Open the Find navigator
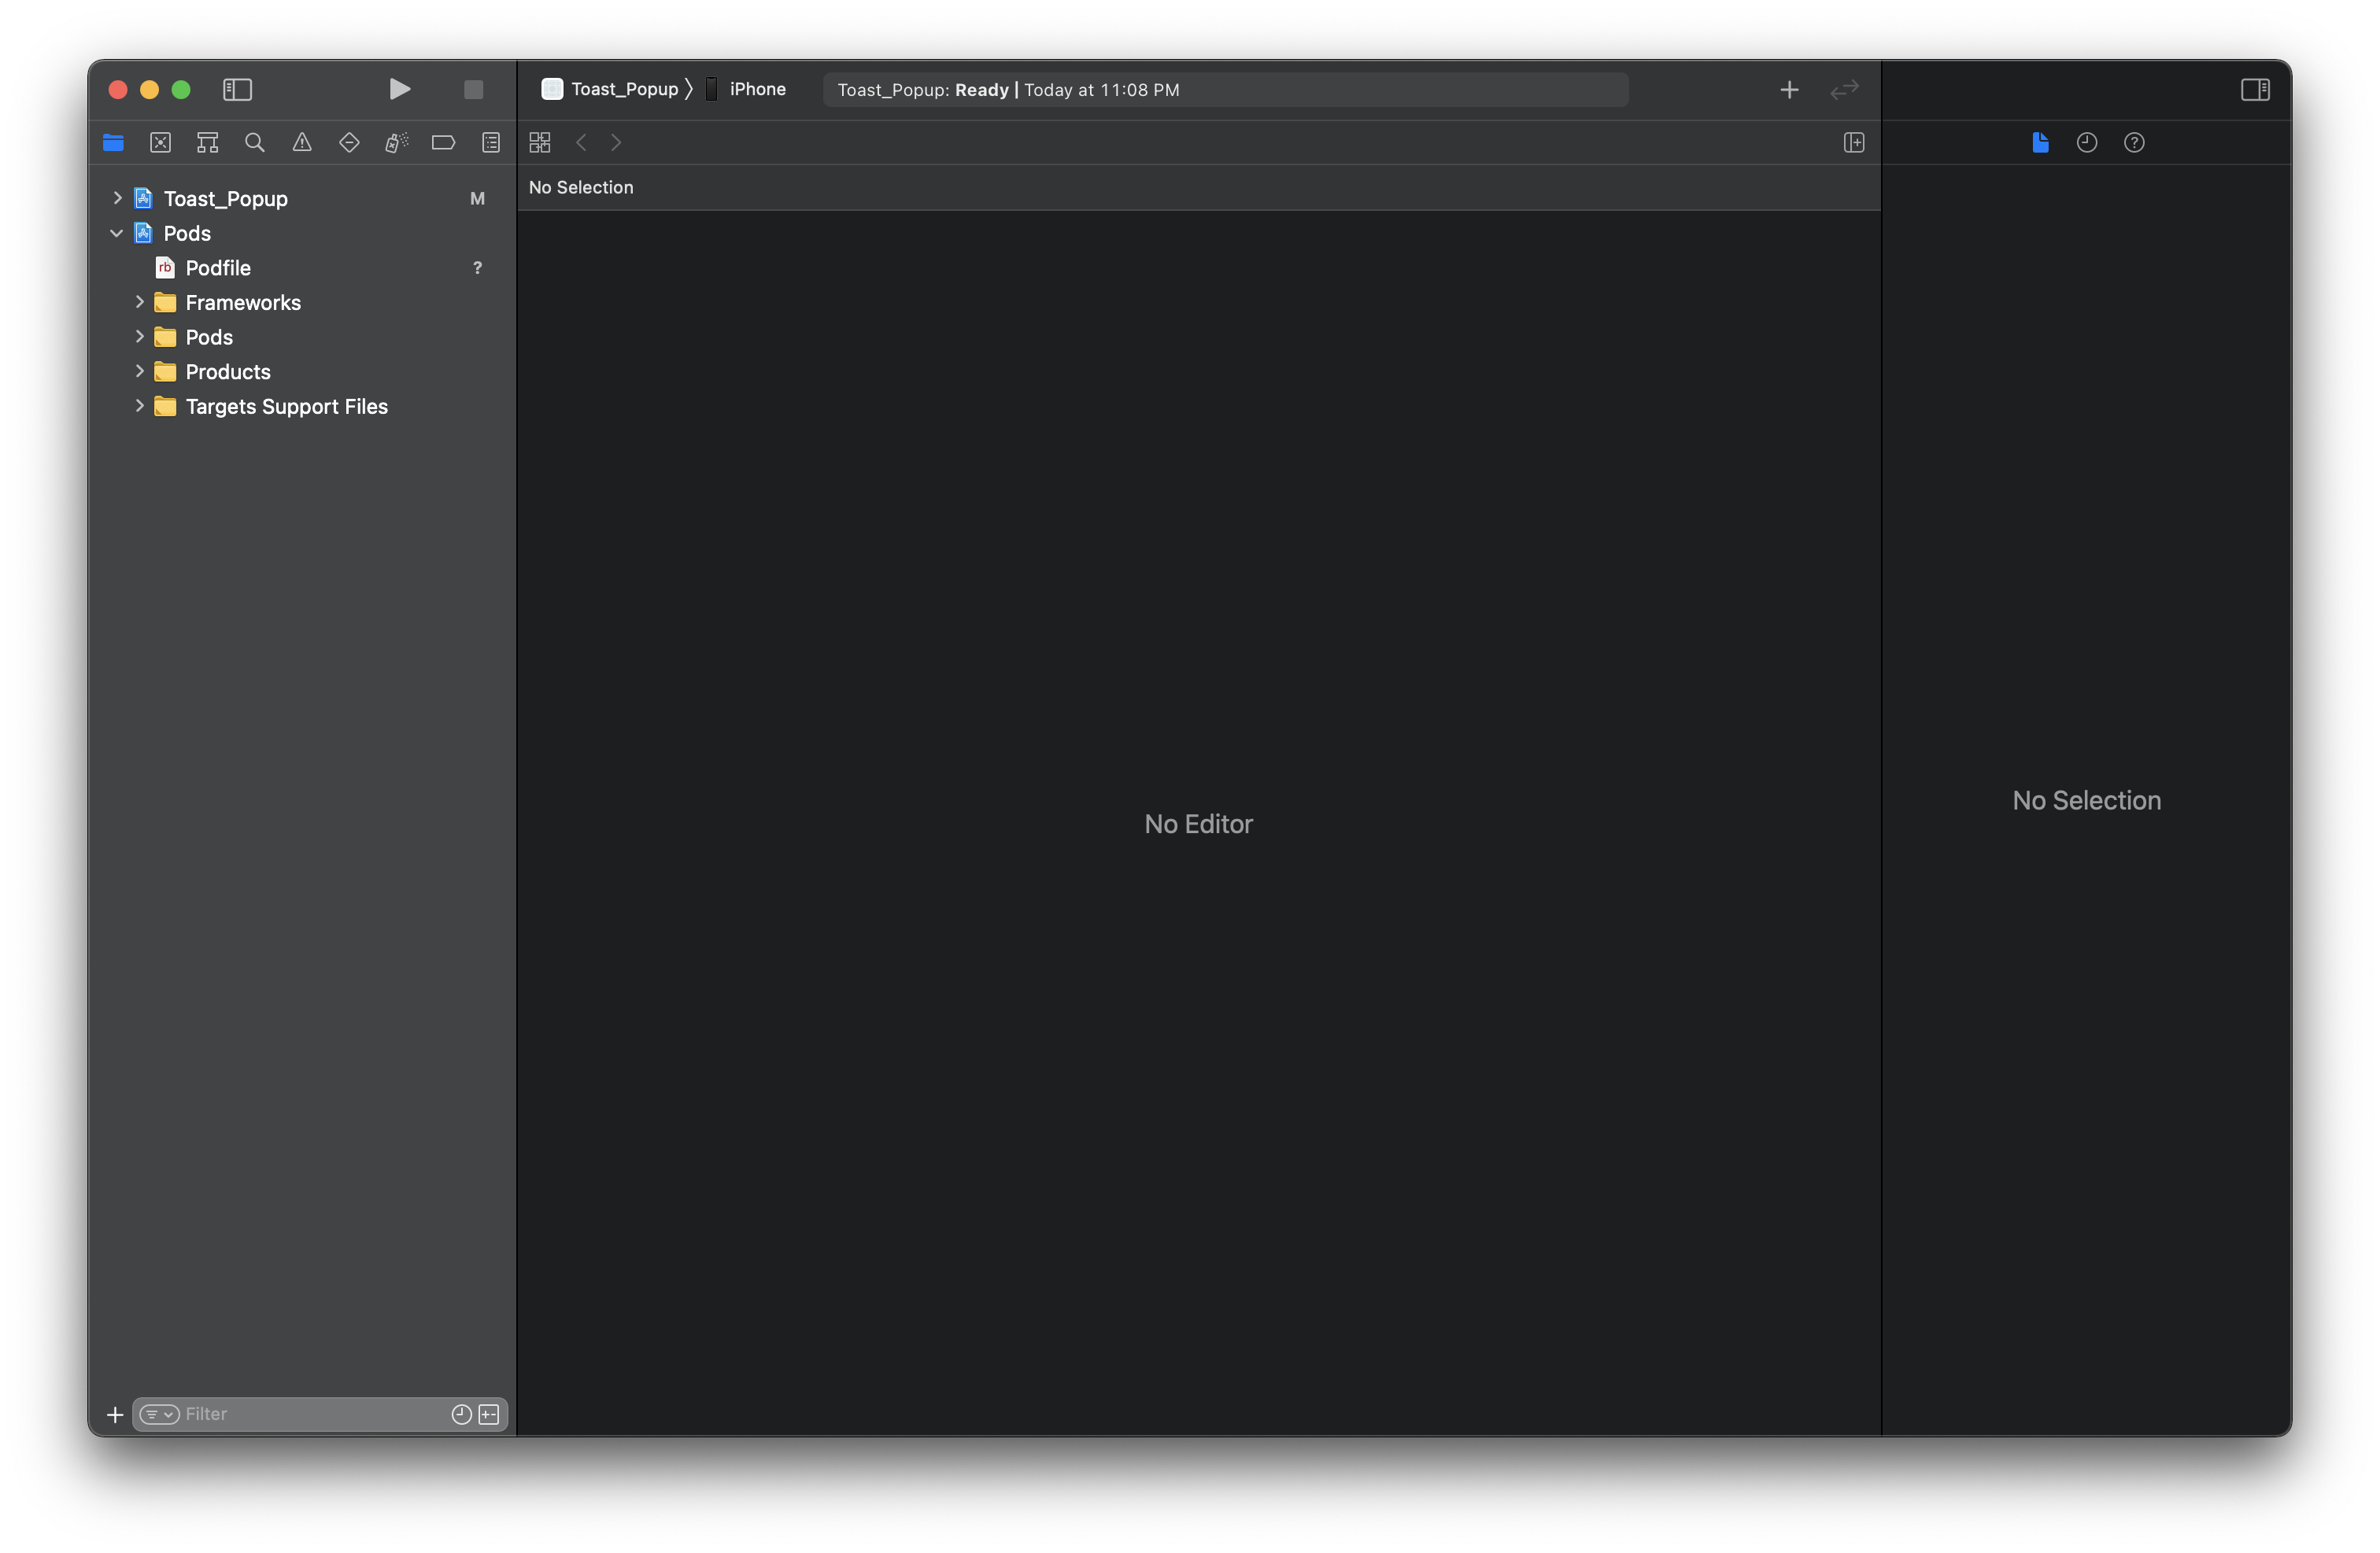This screenshot has width=2380, height=1553. point(255,143)
